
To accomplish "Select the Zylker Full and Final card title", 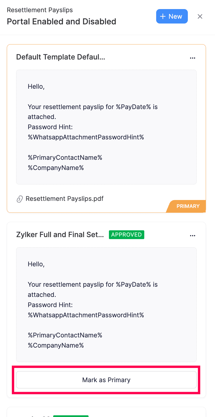I will click(61, 235).
